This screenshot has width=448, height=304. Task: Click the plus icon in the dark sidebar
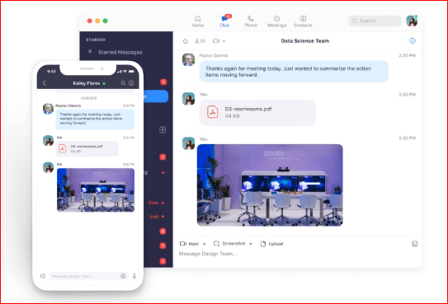click(x=163, y=130)
